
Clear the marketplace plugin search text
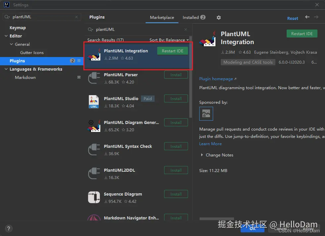186,29
